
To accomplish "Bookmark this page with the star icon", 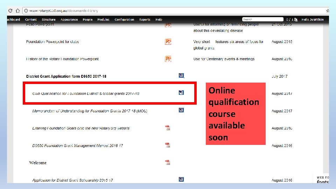I will coord(328,11).
